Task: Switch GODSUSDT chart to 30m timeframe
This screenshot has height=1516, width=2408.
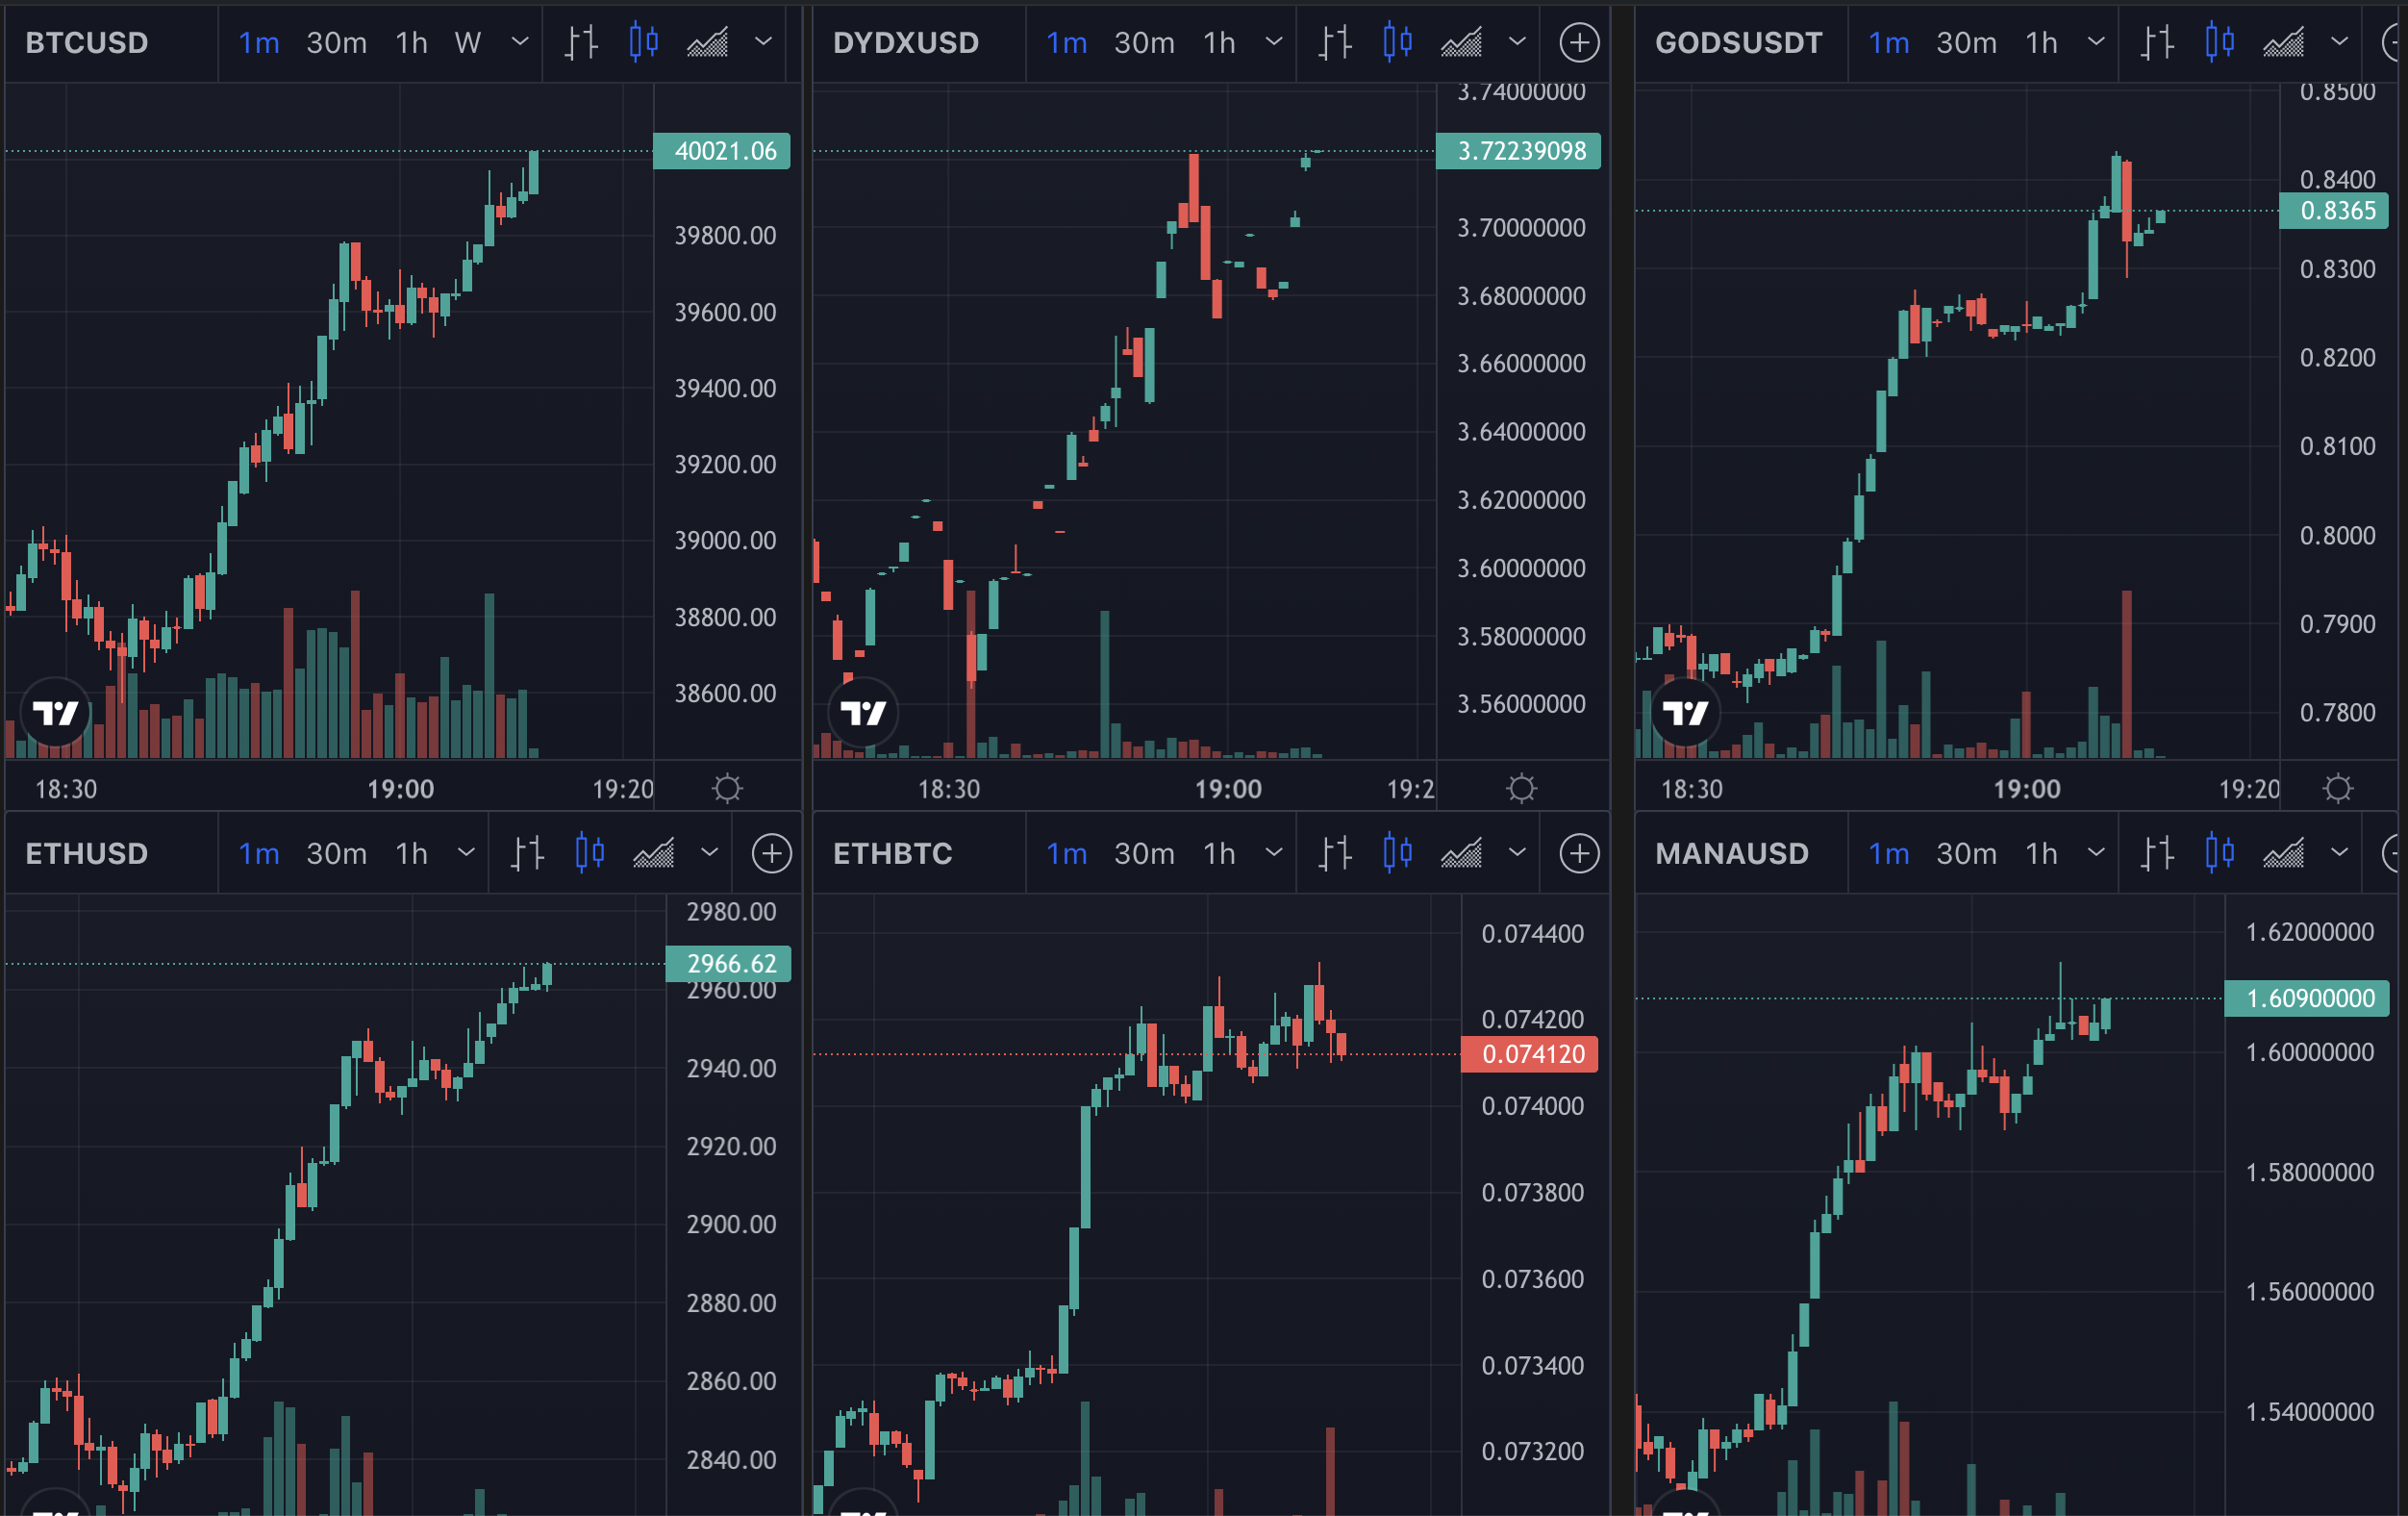Action: coord(1966,43)
